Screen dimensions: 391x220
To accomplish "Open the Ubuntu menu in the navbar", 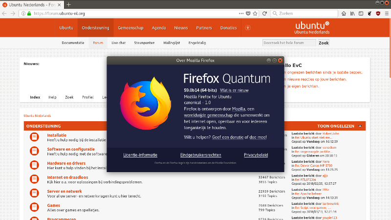I will tap(66, 28).
